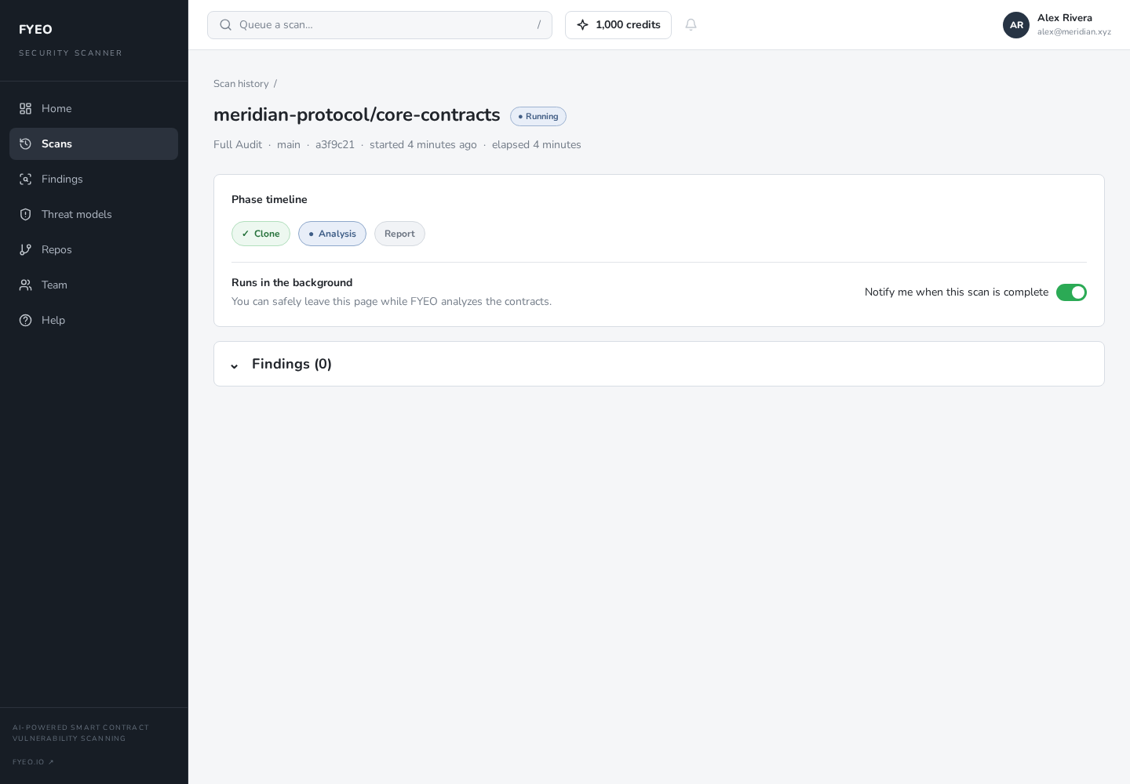Open Threat models page

click(x=93, y=215)
